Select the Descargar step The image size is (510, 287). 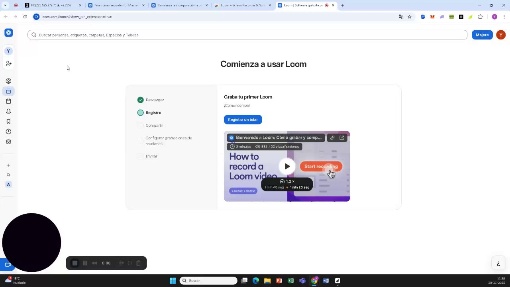pyautogui.click(x=151, y=100)
